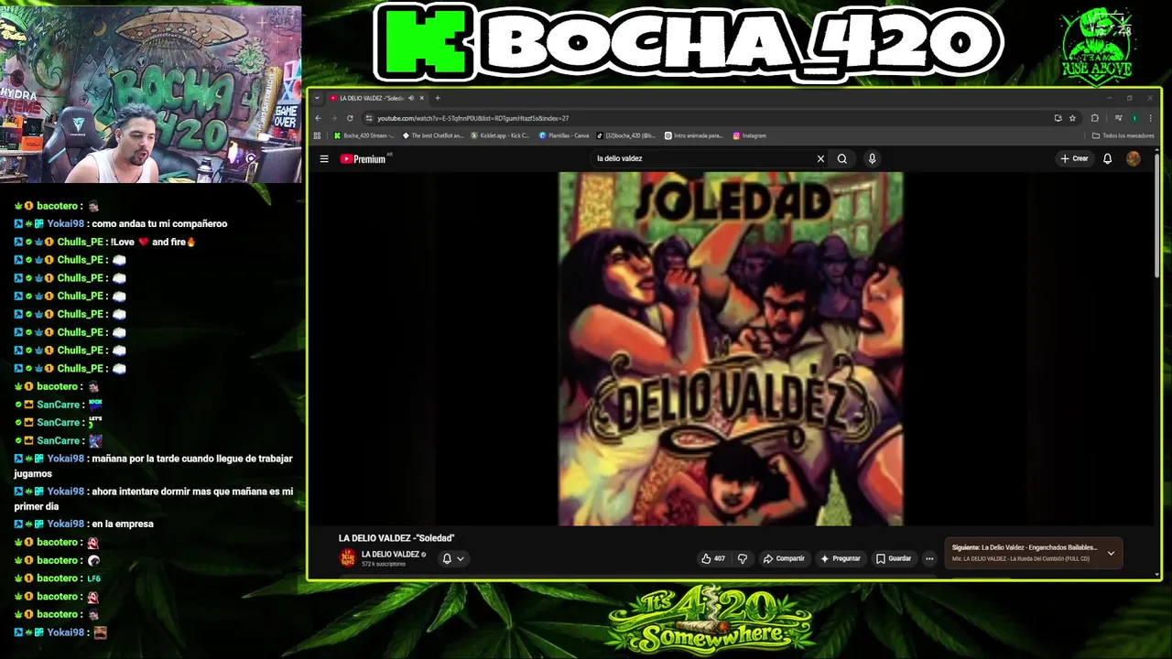Reload the page with the refresh icon
The image size is (1172, 659).
click(350, 118)
